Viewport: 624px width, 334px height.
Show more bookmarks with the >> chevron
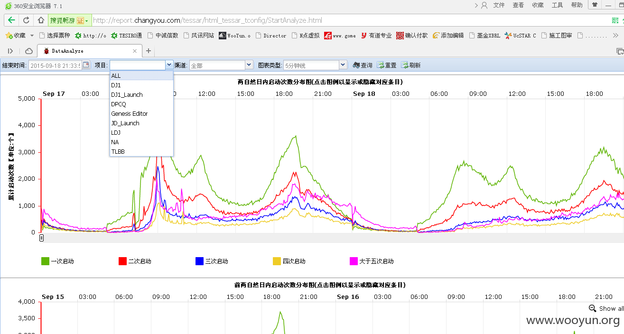(616, 36)
